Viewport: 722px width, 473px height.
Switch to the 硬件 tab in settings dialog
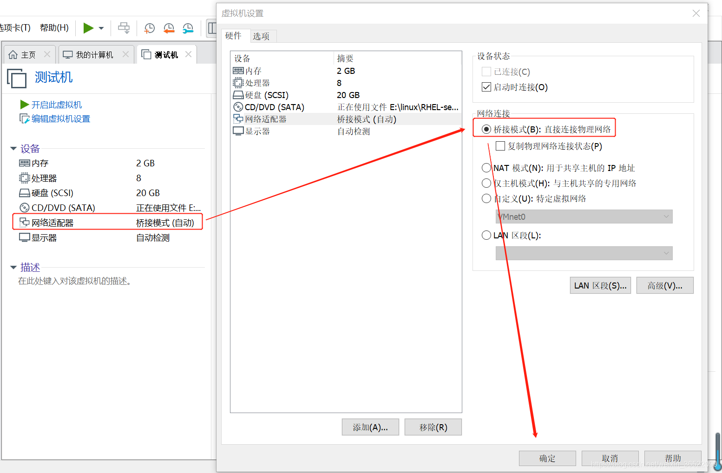coord(233,36)
